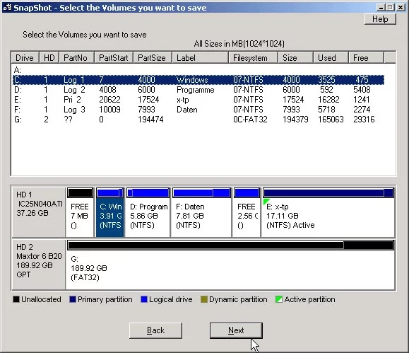
Task: Go to the Next step
Action: 236,330
